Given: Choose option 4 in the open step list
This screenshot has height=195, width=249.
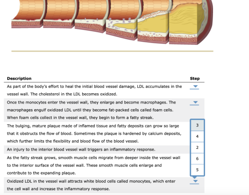Looking at the screenshot, I should 197,136.
